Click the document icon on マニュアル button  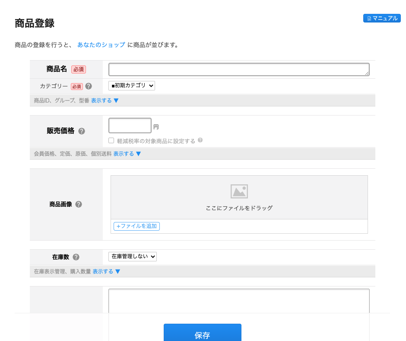click(x=369, y=18)
